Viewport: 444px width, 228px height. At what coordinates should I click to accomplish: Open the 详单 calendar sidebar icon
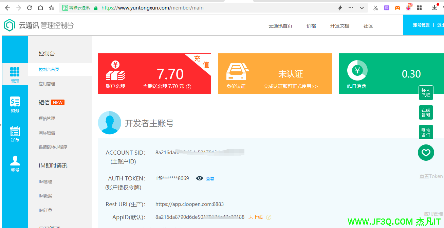[x=15, y=131]
